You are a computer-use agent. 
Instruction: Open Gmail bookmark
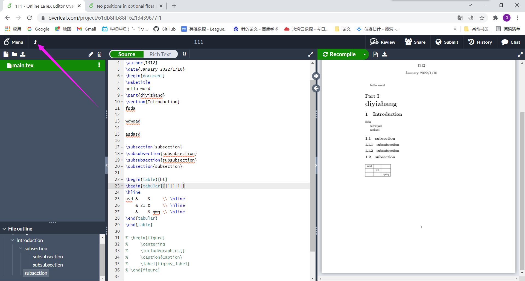click(86, 29)
